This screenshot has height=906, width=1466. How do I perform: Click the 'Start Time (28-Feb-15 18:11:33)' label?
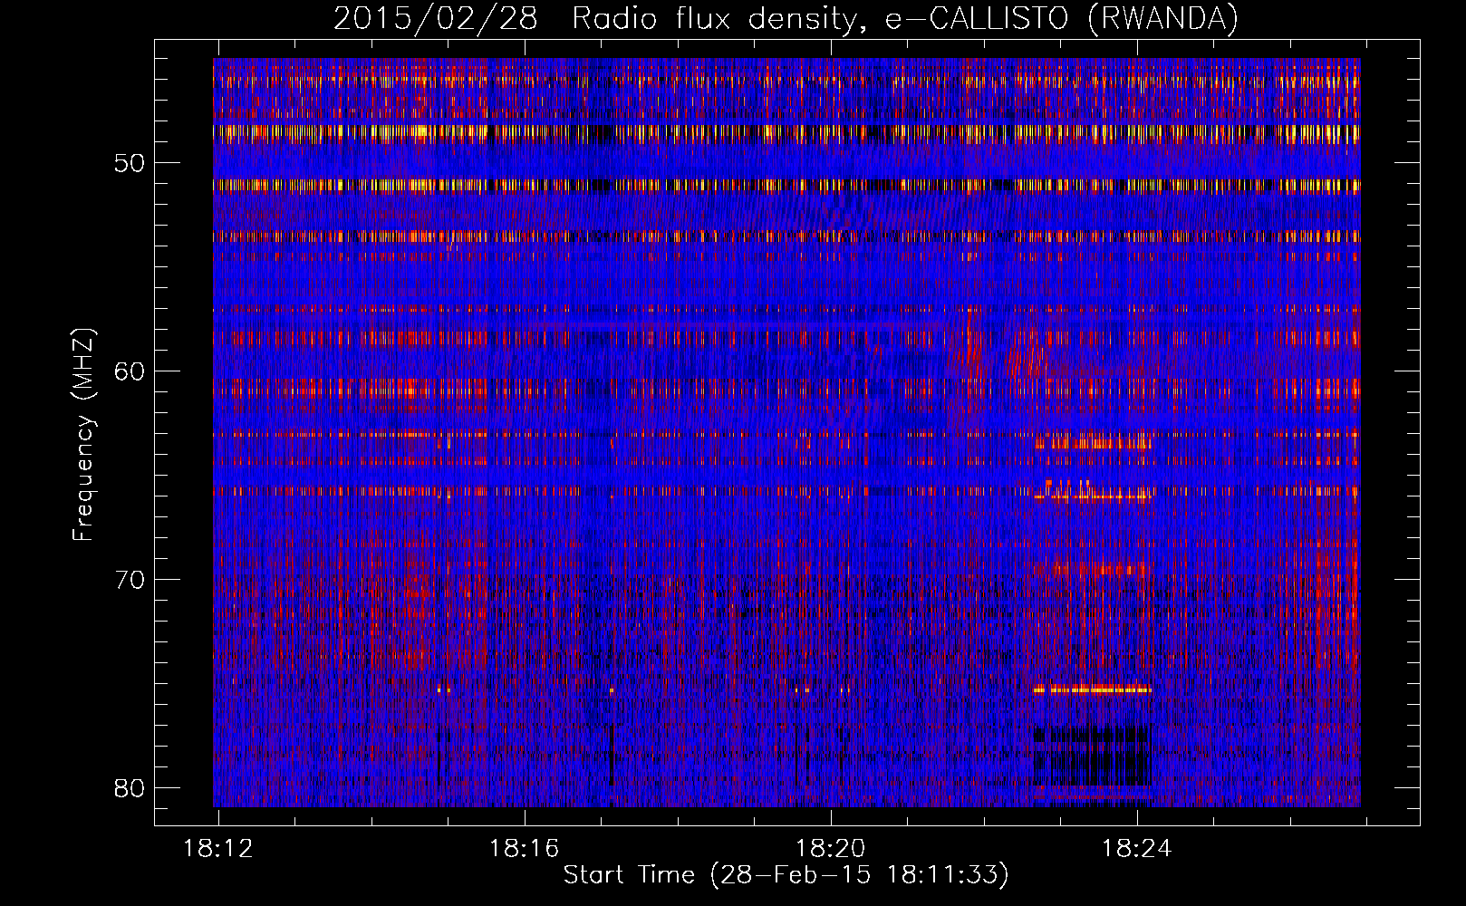tap(786, 875)
